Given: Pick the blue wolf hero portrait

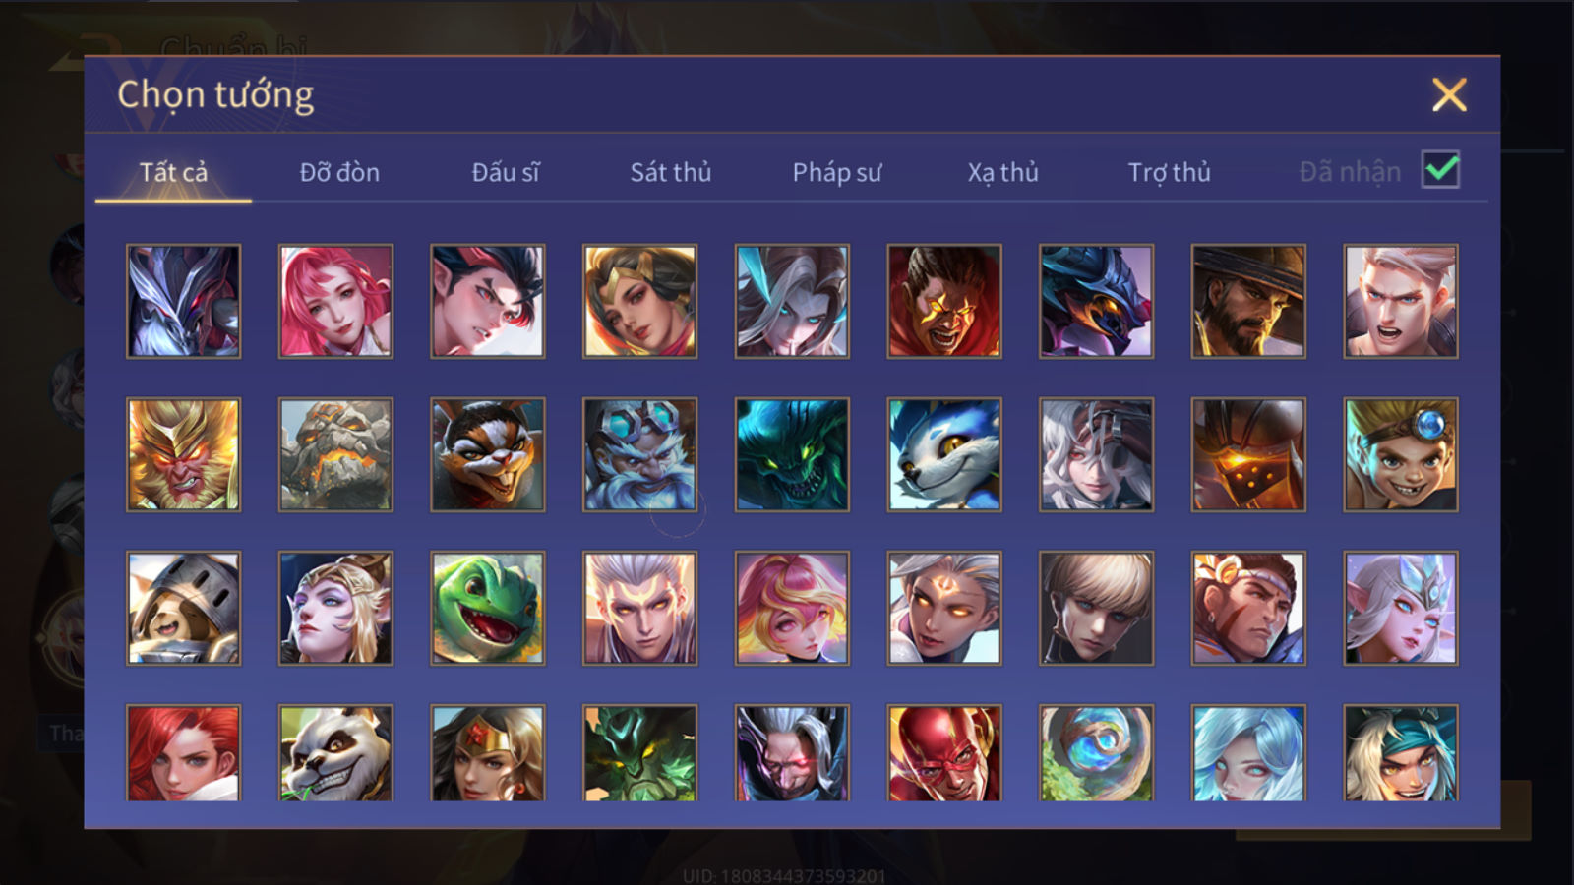Looking at the screenshot, I should coord(944,454).
